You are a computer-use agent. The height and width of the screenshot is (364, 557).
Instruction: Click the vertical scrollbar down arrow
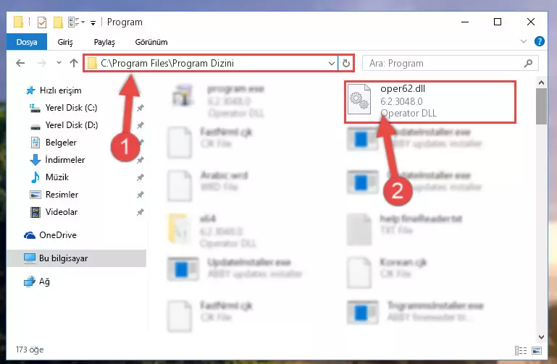[541, 337]
